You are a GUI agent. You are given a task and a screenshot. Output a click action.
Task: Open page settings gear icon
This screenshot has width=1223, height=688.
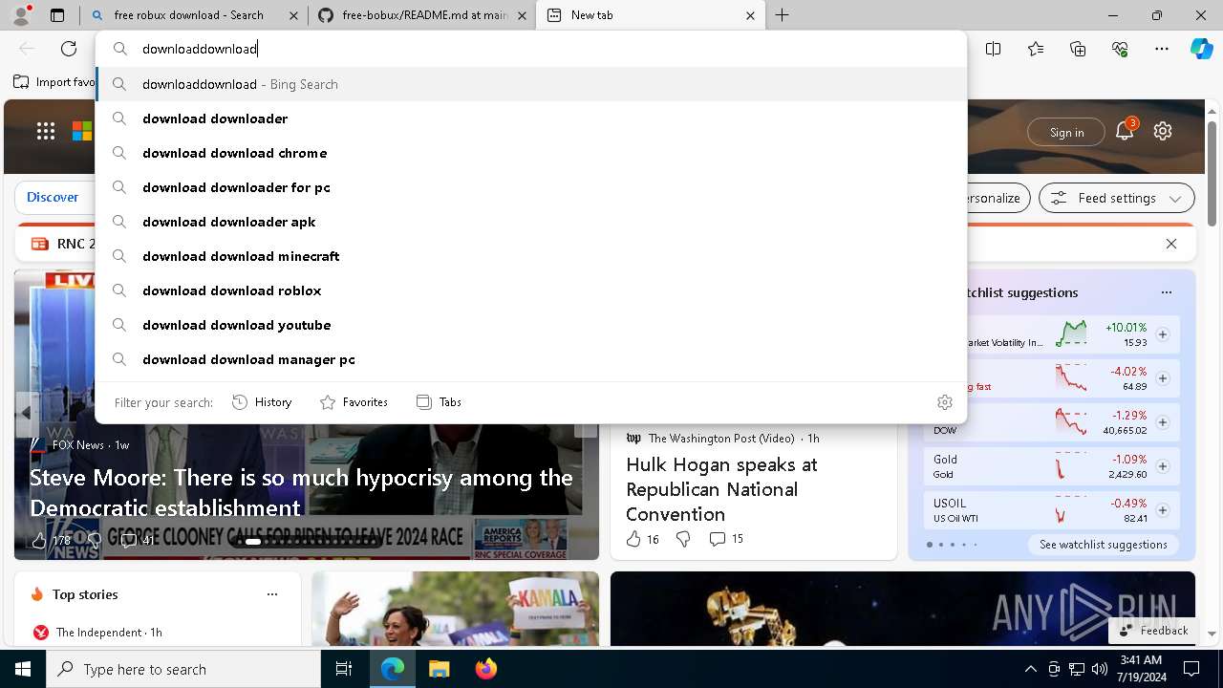pos(1163,132)
